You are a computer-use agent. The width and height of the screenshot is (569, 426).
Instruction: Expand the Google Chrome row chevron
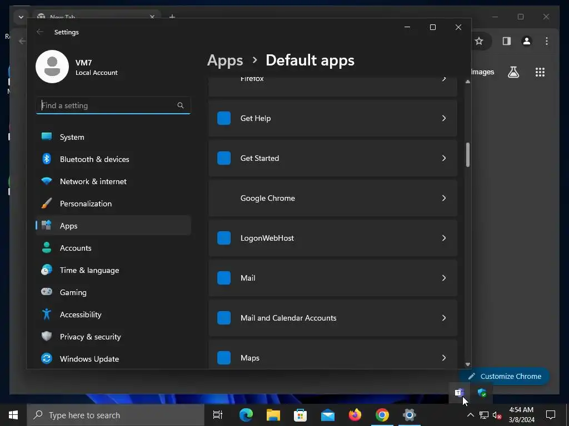(x=444, y=198)
